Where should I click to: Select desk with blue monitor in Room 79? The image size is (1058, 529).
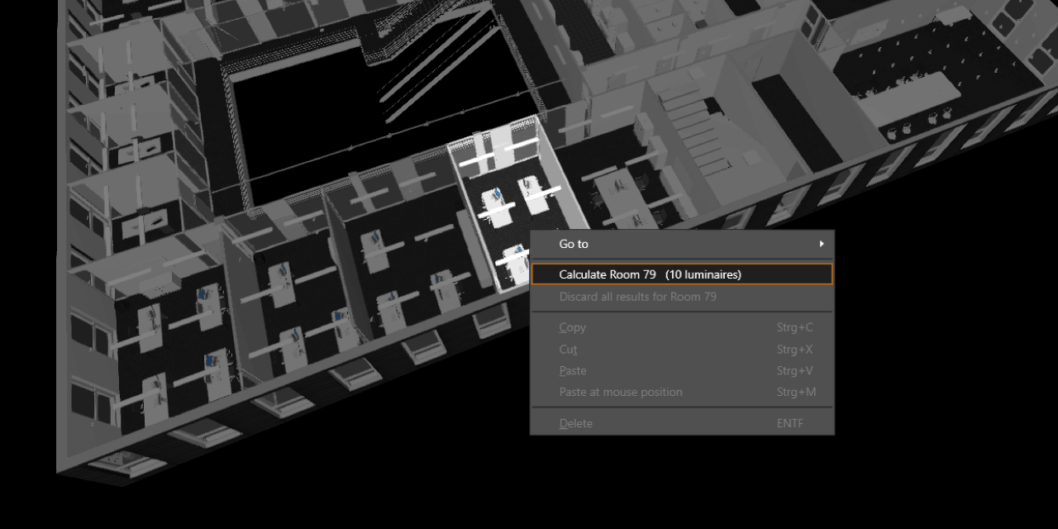(x=496, y=197)
